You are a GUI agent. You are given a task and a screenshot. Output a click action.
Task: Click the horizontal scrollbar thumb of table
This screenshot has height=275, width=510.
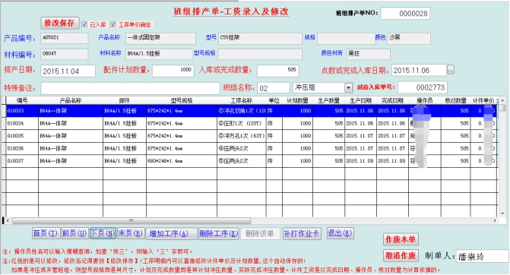pyautogui.click(x=131, y=220)
